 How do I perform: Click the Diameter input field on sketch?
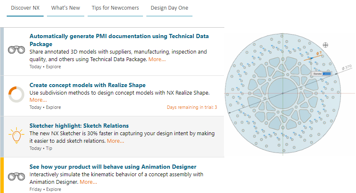pyautogui.click(x=327, y=74)
